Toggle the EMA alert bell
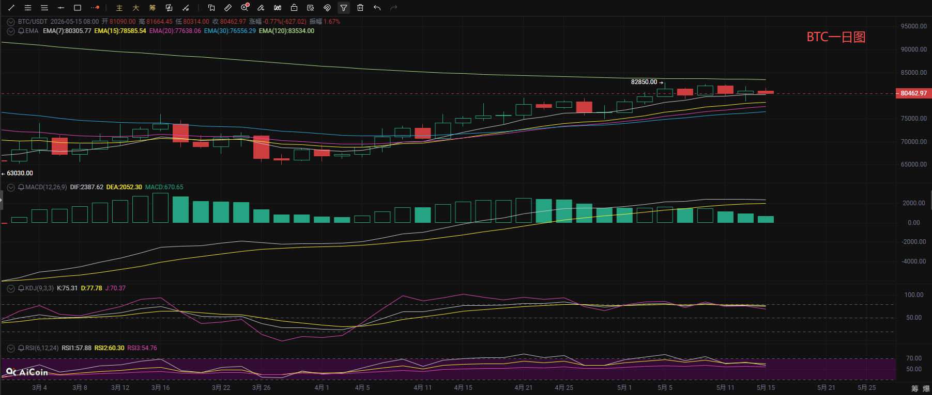The width and height of the screenshot is (932, 395). pyautogui.click(x=21, y=31)
